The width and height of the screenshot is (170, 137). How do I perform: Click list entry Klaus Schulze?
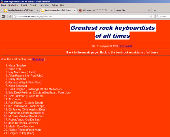point(17,65)
